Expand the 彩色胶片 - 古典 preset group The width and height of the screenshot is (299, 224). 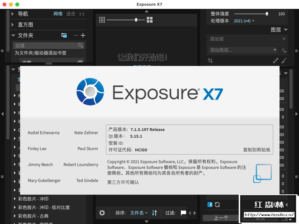pos(15,216)
